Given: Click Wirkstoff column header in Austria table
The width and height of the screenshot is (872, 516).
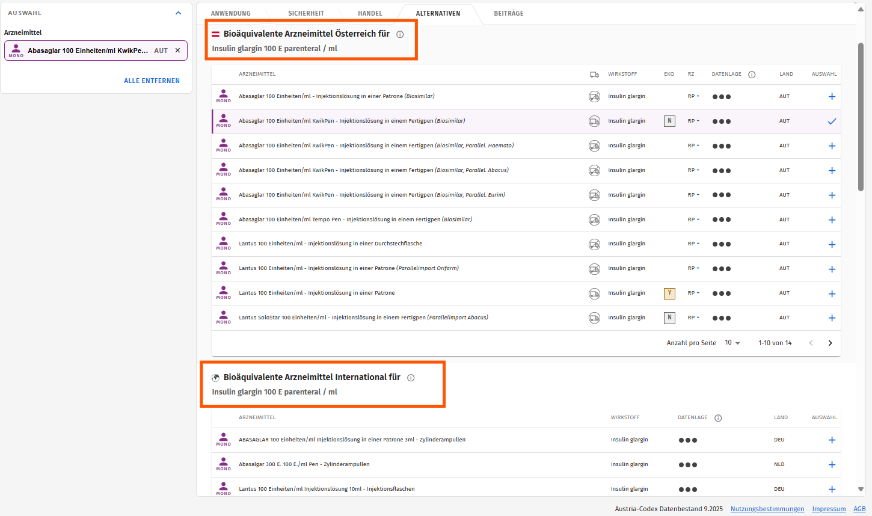Looking at the screenshot, I should click(x=622, y=74).
